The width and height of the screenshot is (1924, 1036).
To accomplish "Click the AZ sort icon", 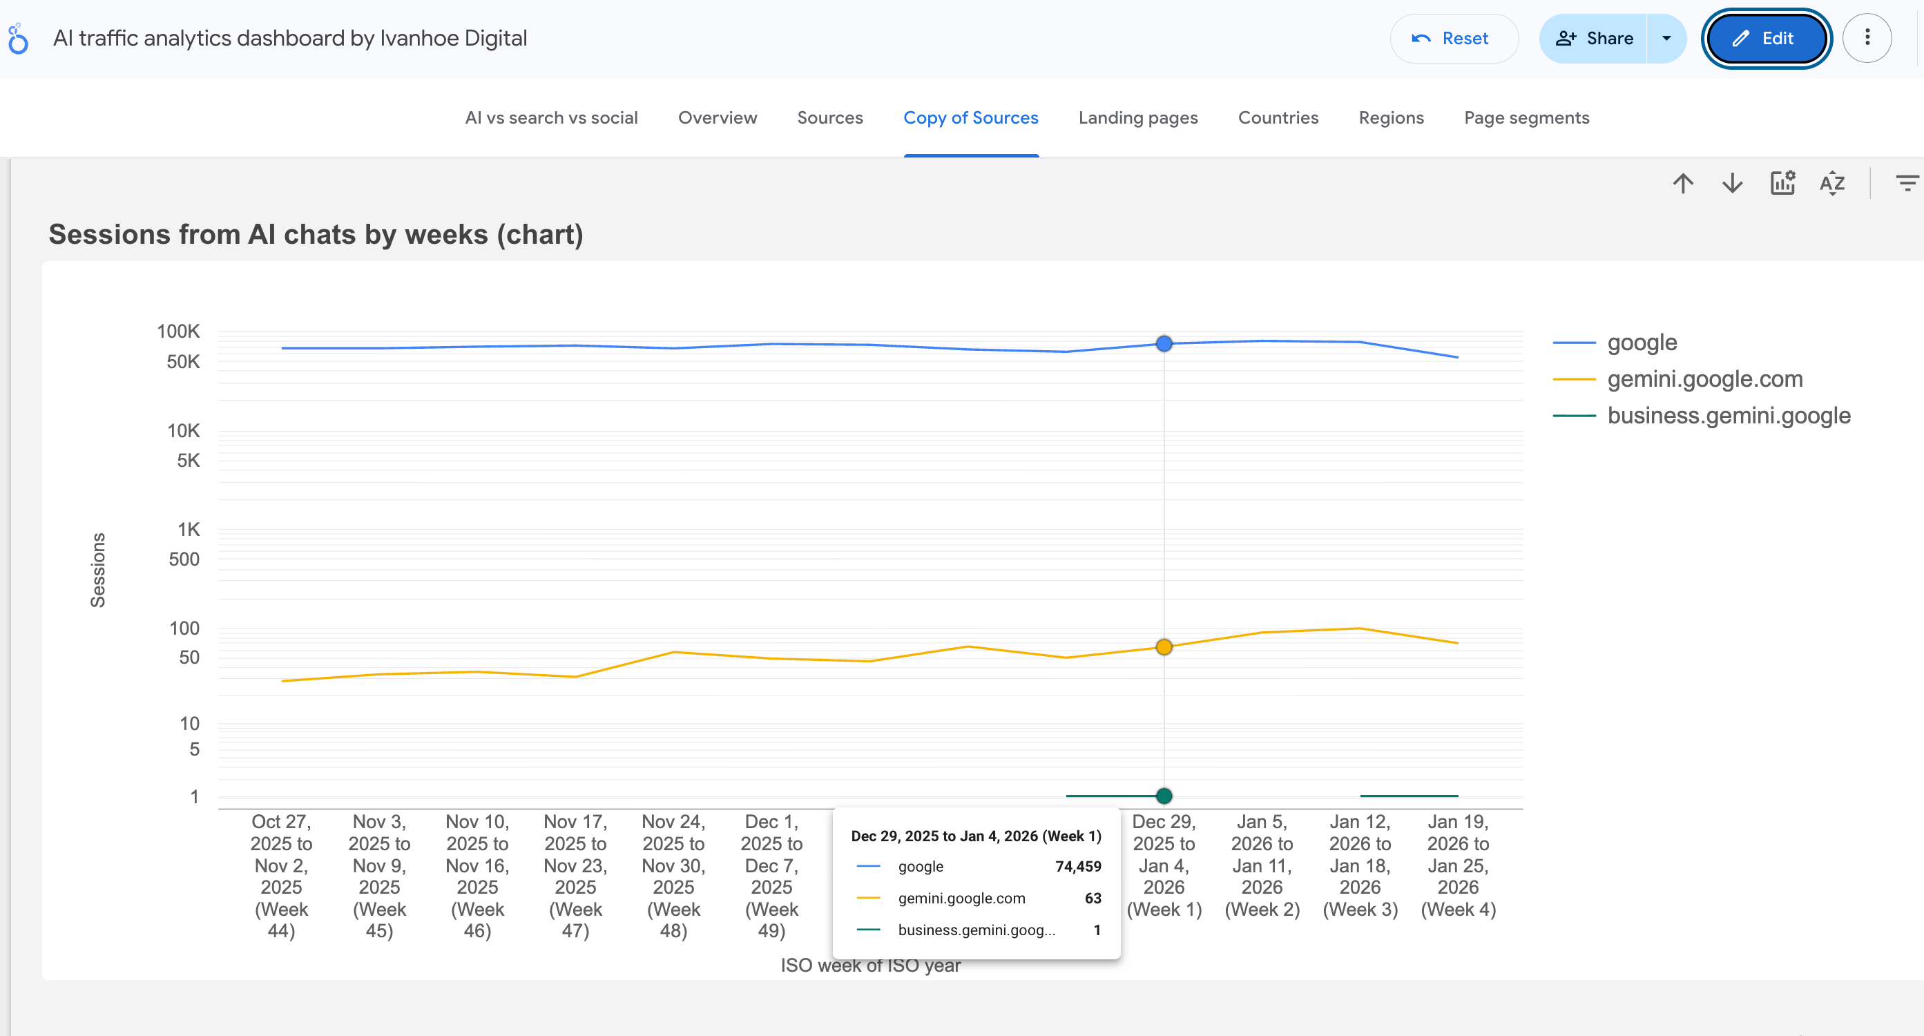I will tap(1832, 183).
